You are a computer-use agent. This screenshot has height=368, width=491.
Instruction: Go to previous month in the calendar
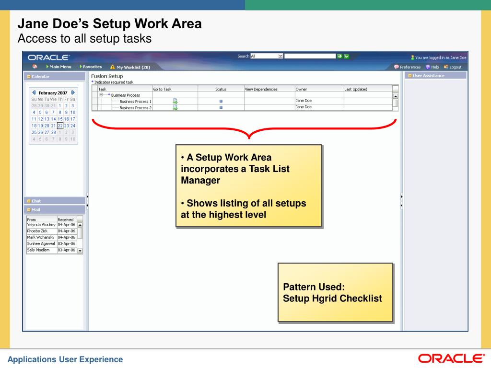[x=34, y=92]
